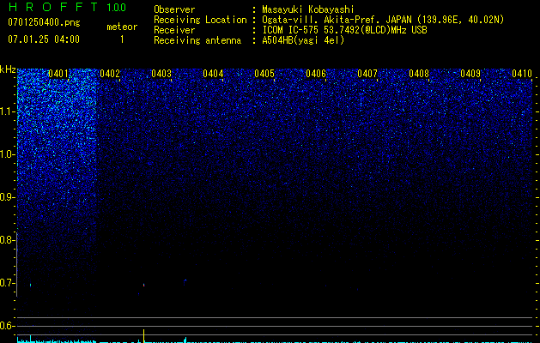Click the green 'meteor' label
Viewport: 540px width, 343px height.
(x=122, y=27)
